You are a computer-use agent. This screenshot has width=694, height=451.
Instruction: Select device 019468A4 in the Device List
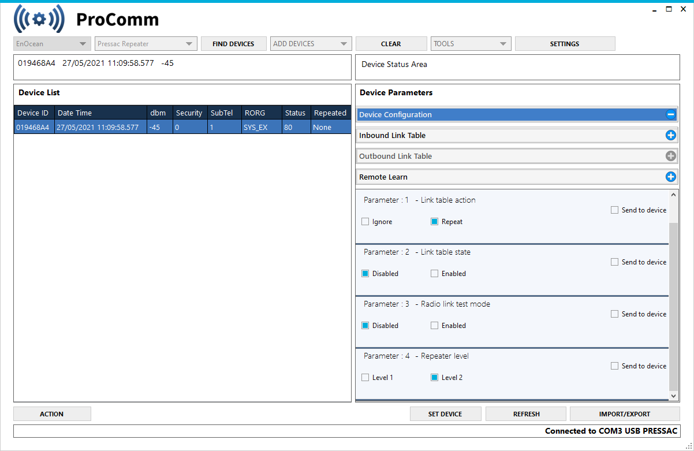(x=33, y=127)
